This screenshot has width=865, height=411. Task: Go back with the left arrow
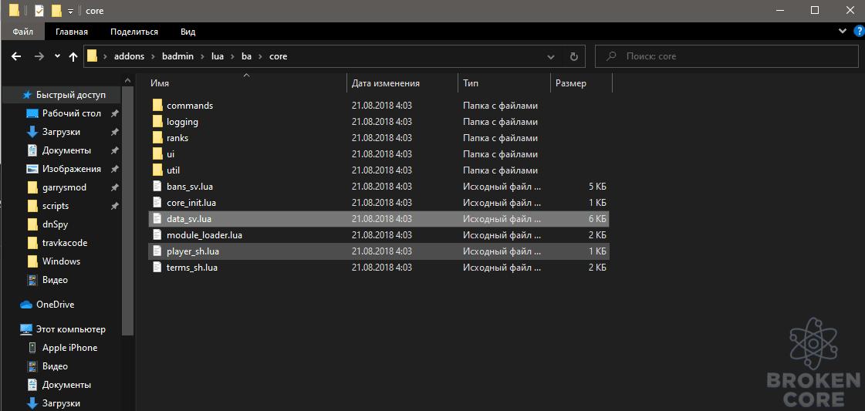[x=16, y=56]
